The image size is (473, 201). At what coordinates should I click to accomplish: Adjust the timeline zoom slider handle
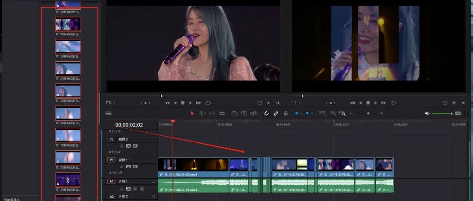[x=368, y=113]
